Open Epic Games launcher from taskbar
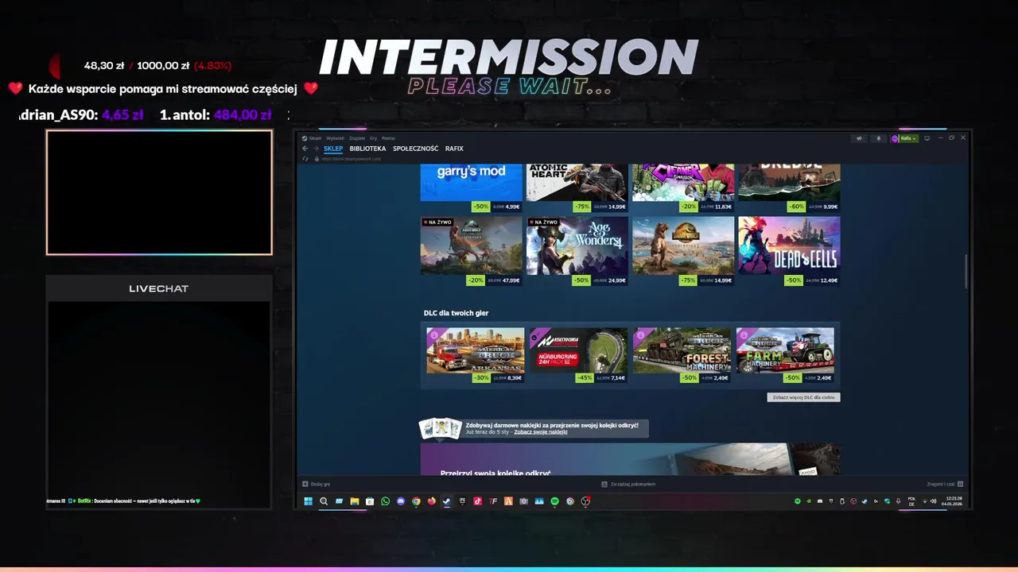 [x=462, y=501]
